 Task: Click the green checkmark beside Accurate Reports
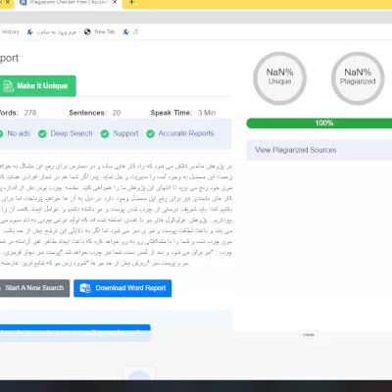tap(150, 133)
